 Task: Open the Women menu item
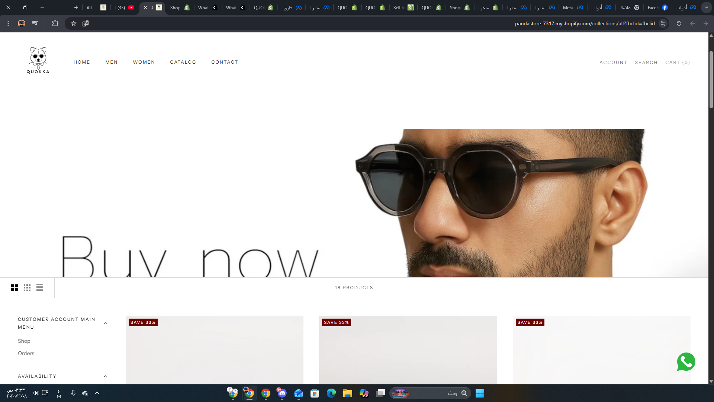click(x=144, y=62)
